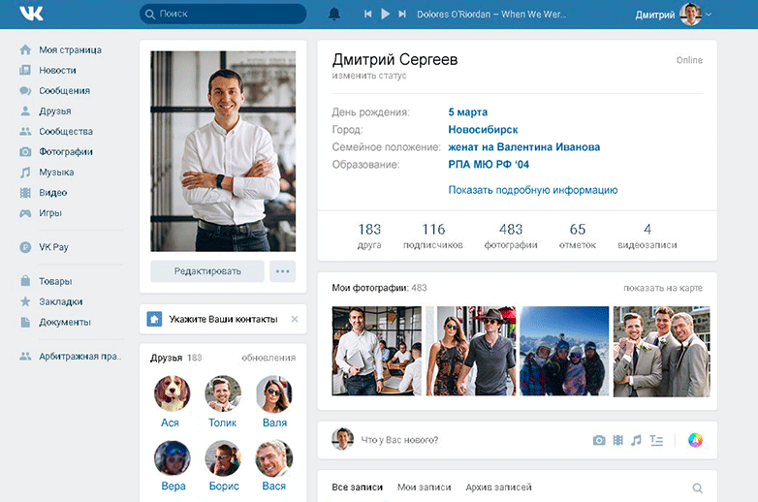Viewport: 758px width, 502px height.
Task: Open the notifications bell icon
Action: click(x=334, y=14)
